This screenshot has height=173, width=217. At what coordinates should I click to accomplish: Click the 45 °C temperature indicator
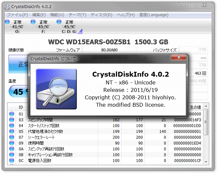tap(18, 92)
